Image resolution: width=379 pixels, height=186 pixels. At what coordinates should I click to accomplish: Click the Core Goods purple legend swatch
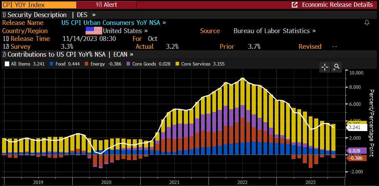pos(128,64)
